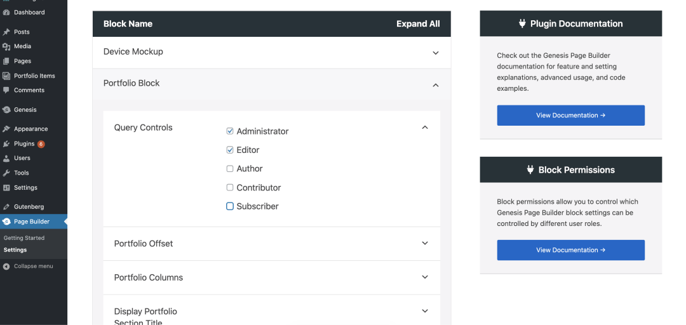Click the Users person icon

click(x=6, y=158)
